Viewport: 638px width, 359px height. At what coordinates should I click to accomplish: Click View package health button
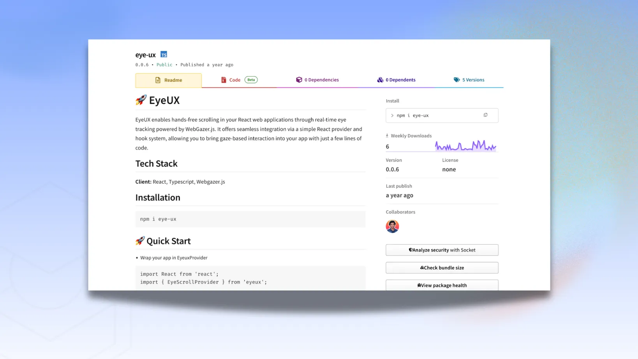[x=442, y=285]
